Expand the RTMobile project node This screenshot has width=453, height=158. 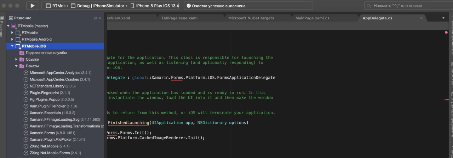tap(12, 32)
